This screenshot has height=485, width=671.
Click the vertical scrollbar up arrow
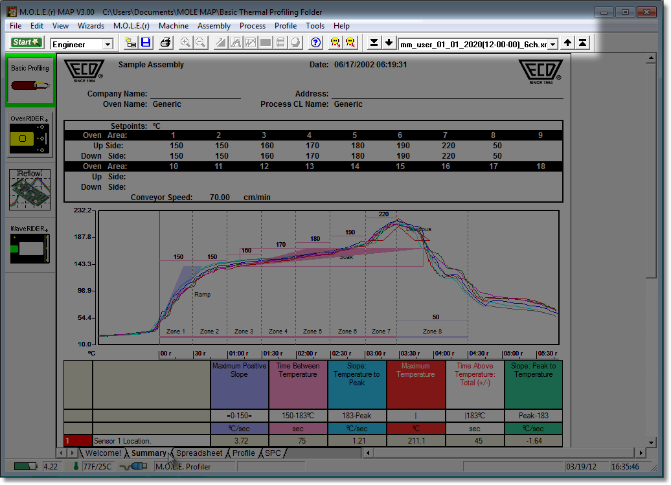[651, 58]
